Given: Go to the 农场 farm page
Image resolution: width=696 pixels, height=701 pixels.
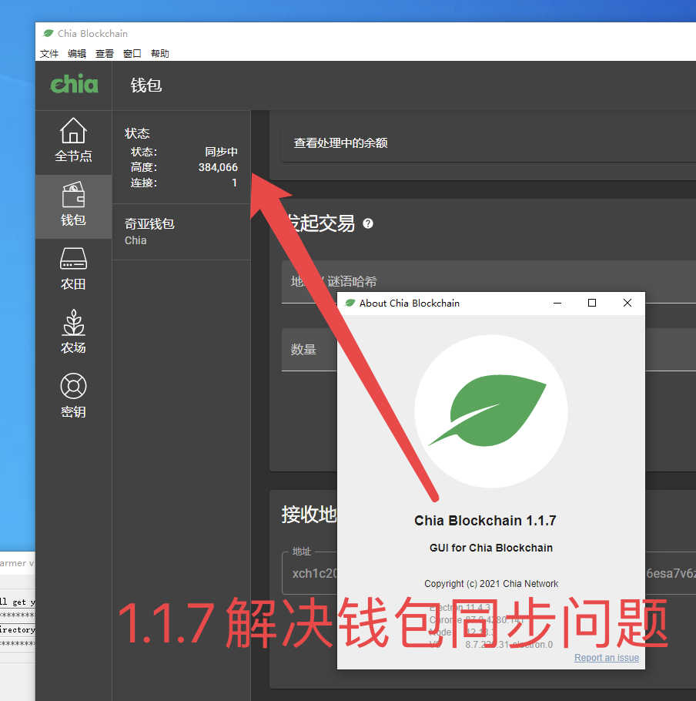Looking at the screenshot, I should (73, 332).
